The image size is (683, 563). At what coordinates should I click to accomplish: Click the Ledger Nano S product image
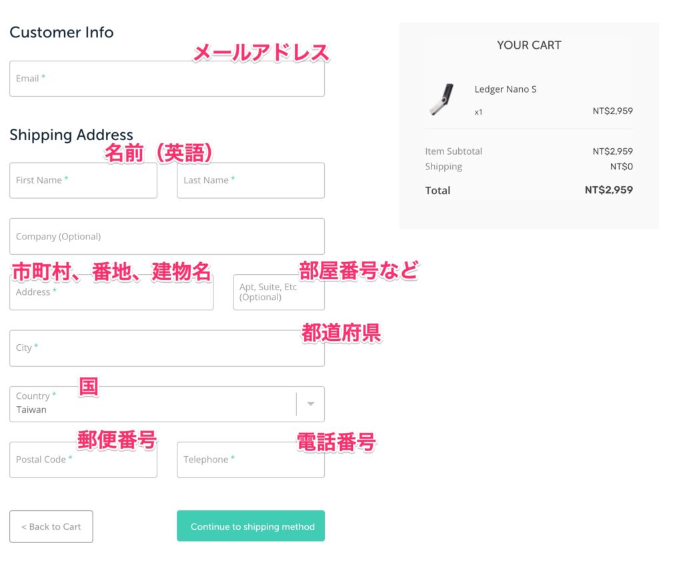click(x=442, y=100)
